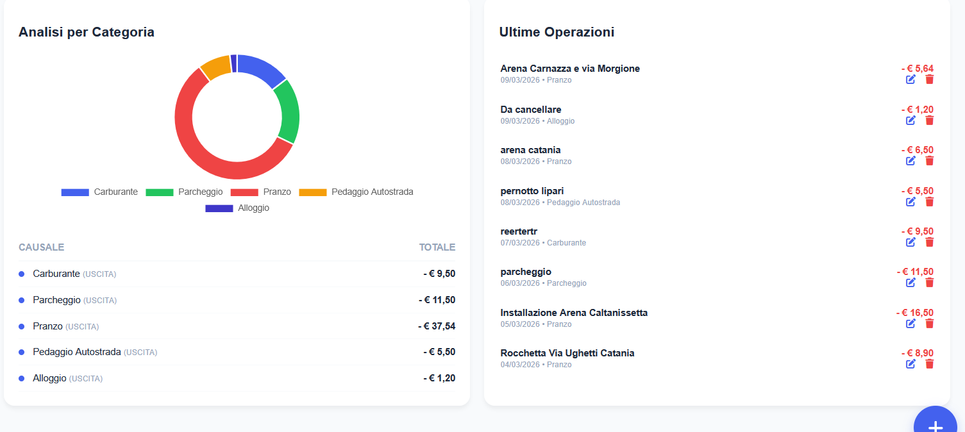
Task: Edit the Arena Carnazza e via Morgione entry
Action: 910,79
